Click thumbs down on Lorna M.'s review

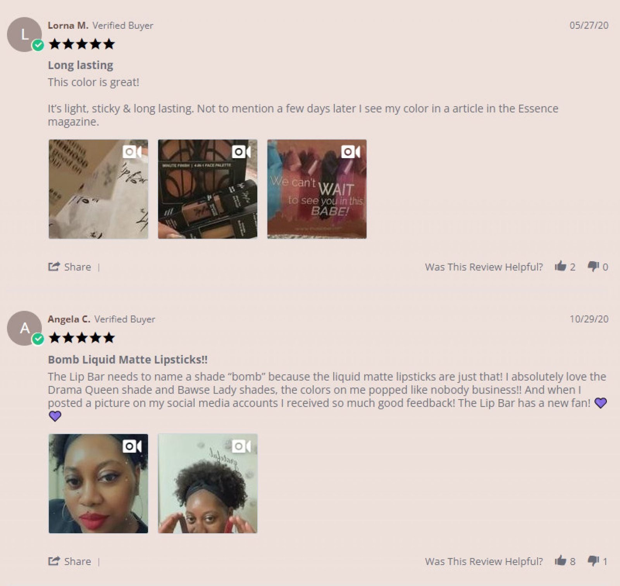pos(593,266)
